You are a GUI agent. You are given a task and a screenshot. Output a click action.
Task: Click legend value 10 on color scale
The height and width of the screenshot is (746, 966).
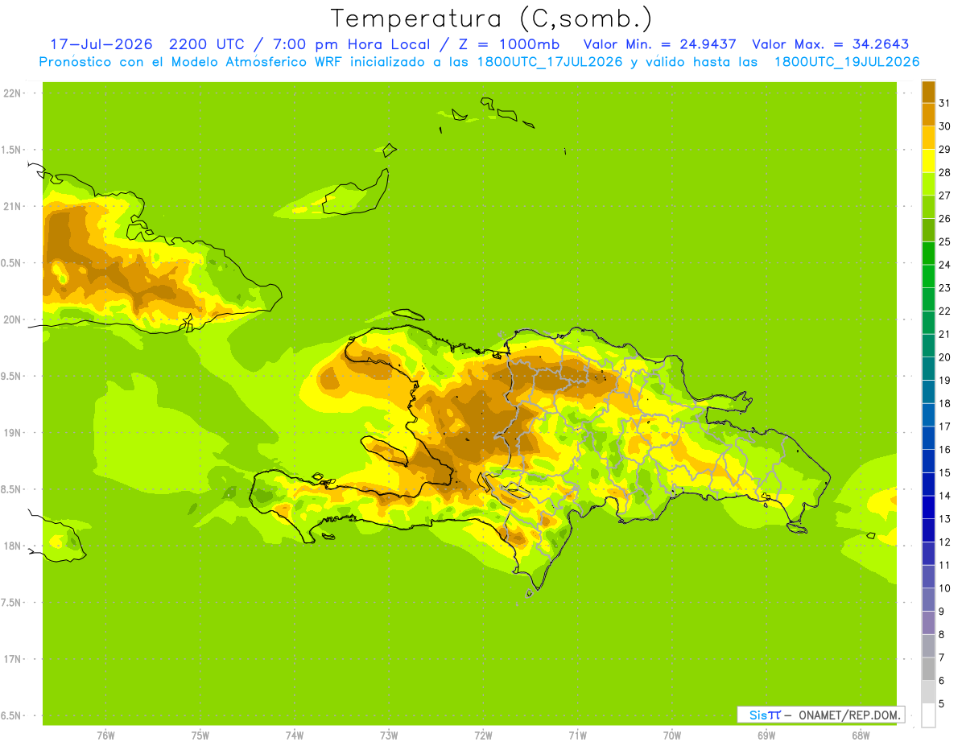pyautogui.click(x=944, y=588)
